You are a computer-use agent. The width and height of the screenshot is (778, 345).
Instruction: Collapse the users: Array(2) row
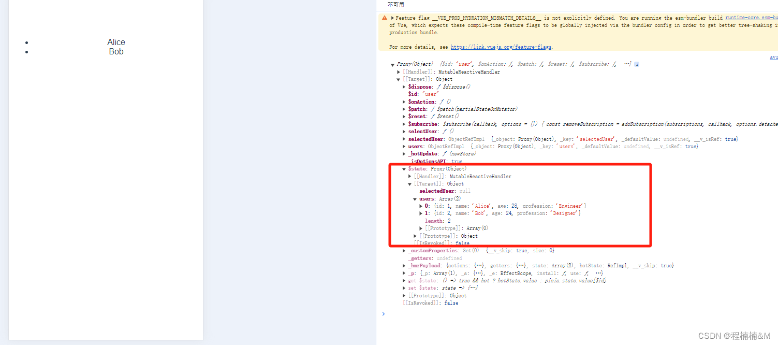point(415,199)
